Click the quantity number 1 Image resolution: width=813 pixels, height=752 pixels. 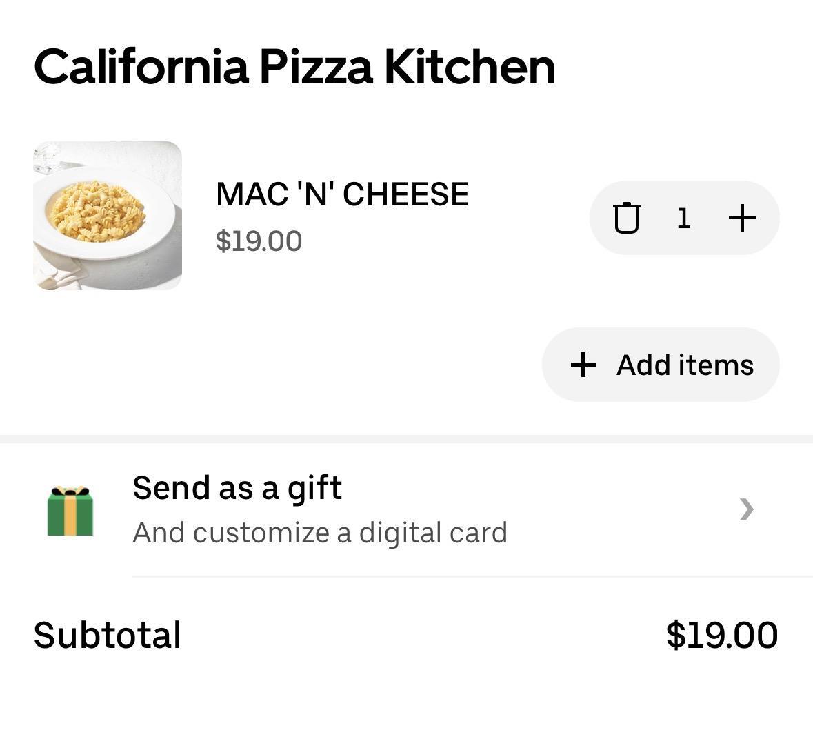point(683,218)
